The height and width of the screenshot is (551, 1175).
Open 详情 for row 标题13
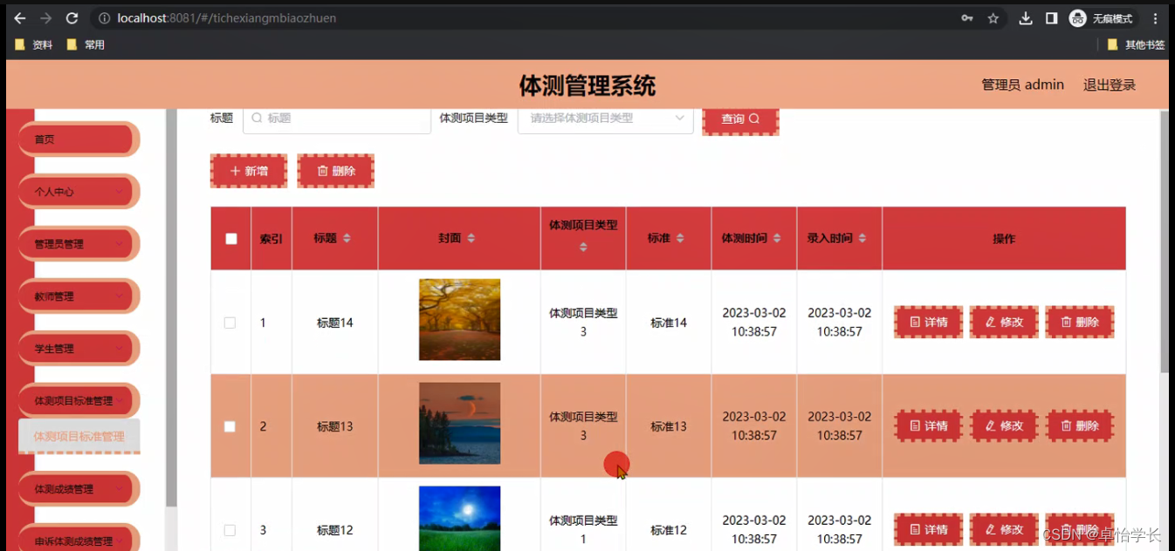[x=929, y=425]
